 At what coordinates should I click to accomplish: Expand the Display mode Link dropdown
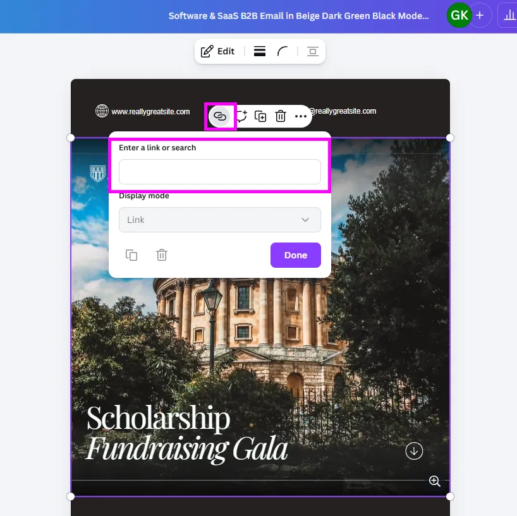(x=220, y=220)
